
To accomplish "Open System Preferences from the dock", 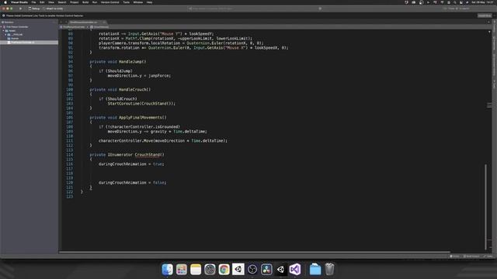I will [x=210, y=270].
